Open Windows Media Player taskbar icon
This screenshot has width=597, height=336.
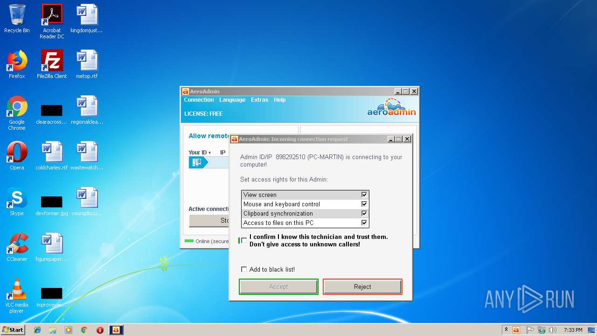pyautogui.click(x=69, y=330)
